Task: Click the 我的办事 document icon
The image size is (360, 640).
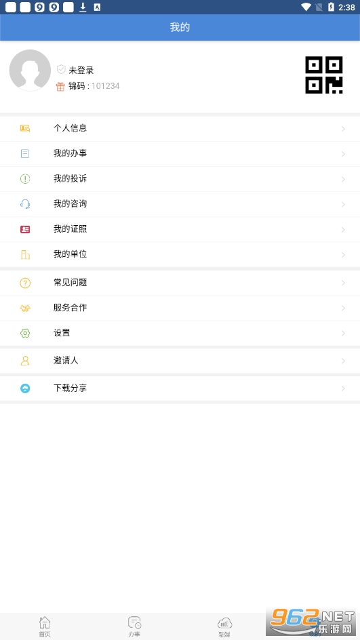Action: coord(25,153)
